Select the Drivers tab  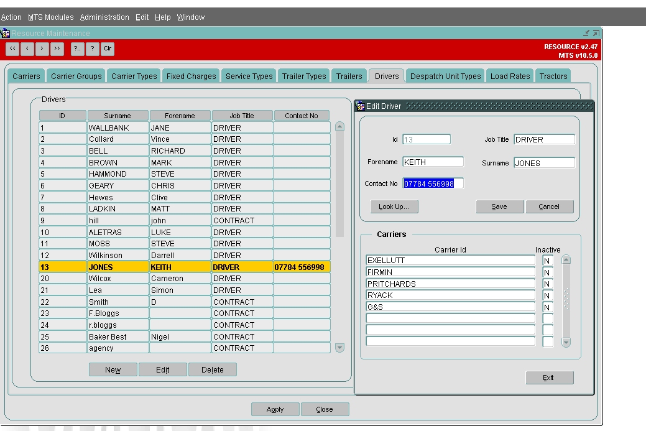click(x=387, y=76)
